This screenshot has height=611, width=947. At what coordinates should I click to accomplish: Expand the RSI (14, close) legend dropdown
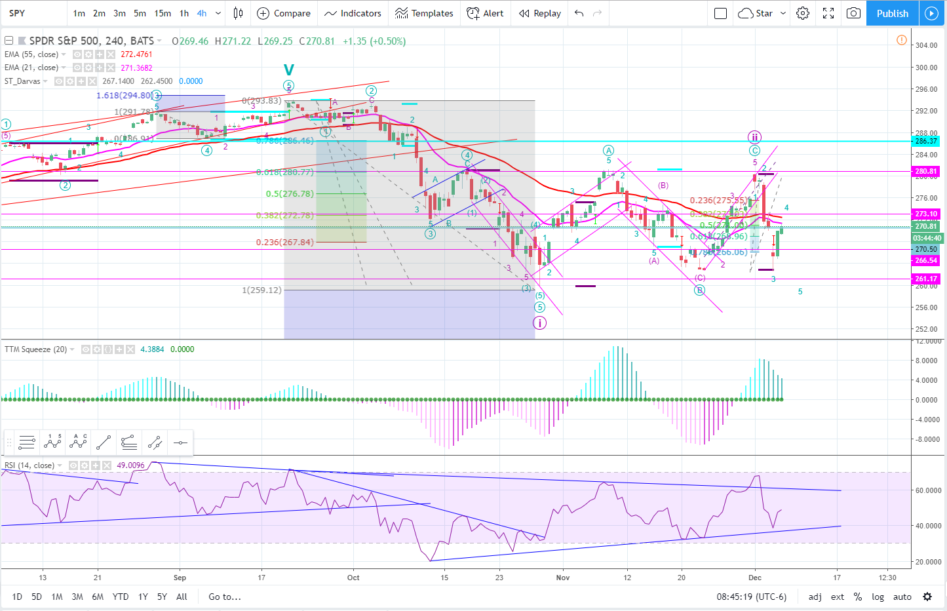[x=60, y=465]
